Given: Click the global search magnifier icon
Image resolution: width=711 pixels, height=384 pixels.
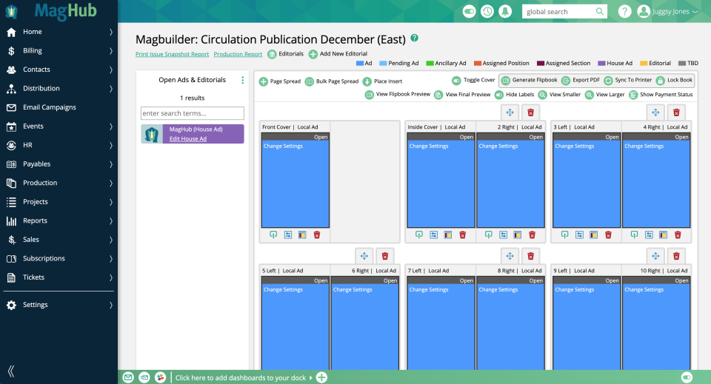Looking at the screenshot, I should coord(599,11).
